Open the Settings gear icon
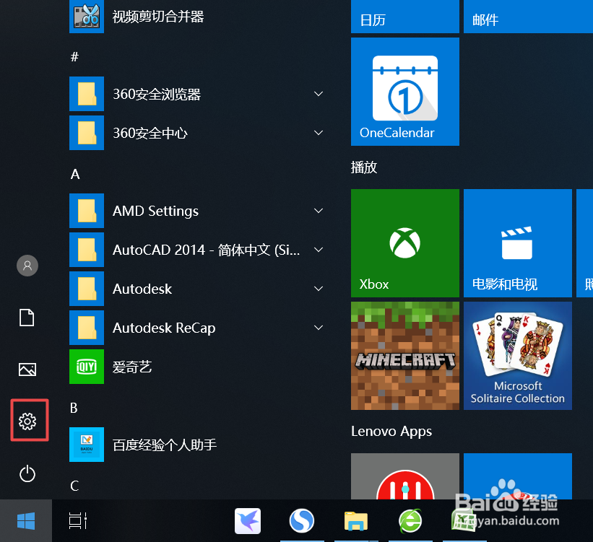593x542 pixels. coord(27,421)
